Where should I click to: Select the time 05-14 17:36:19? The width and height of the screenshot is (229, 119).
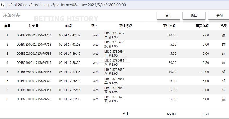coord(70,81)
